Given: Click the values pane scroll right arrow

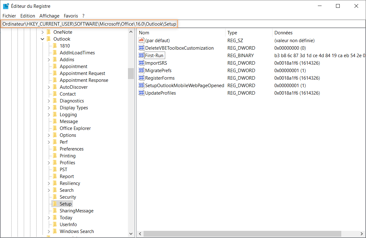Looking at the screenshot, I should 362,234.
